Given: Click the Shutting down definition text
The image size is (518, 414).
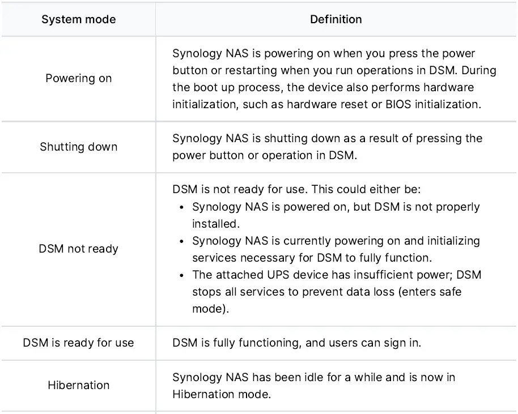Looking at the screenshot, I should tap(327, 147).
